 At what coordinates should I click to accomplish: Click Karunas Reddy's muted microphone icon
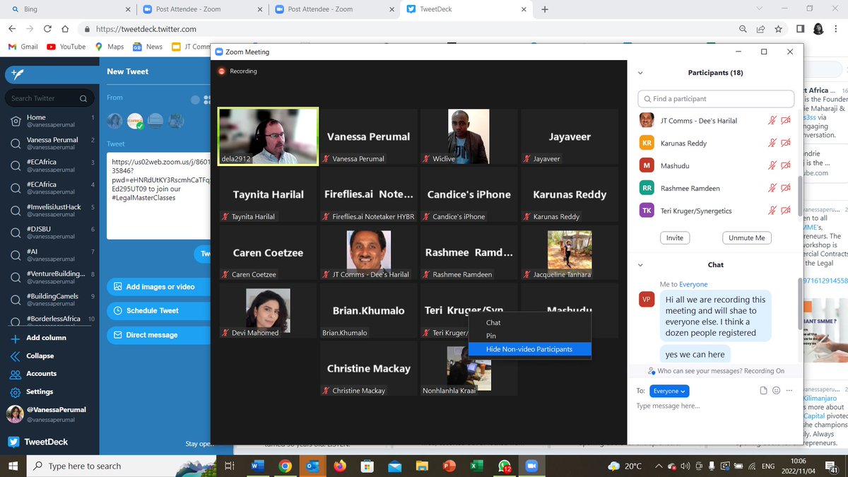click(772, 143)
